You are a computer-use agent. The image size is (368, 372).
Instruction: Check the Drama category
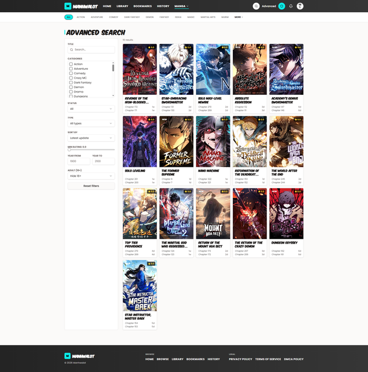(x=71, y=92)
